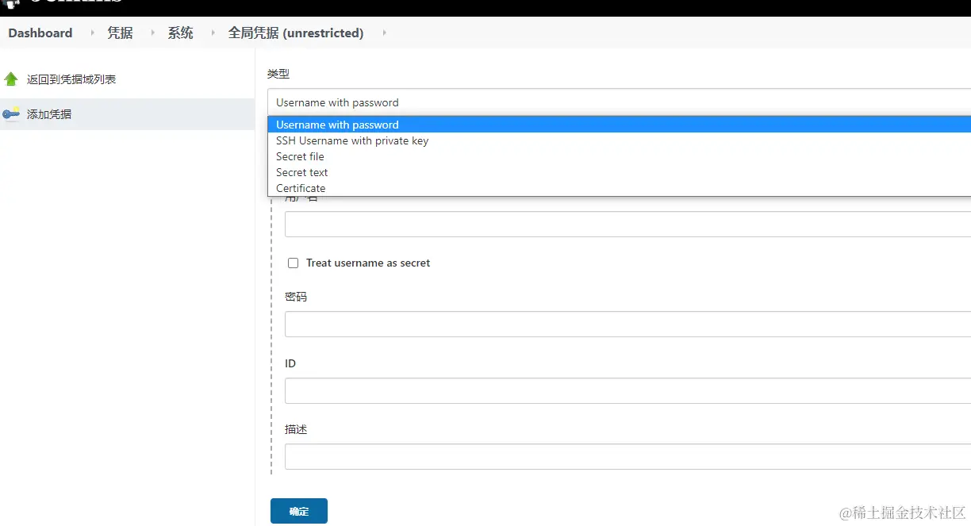
Task: Expand the arrow after 凭据 breadcrumb
Action: (153, 33)
